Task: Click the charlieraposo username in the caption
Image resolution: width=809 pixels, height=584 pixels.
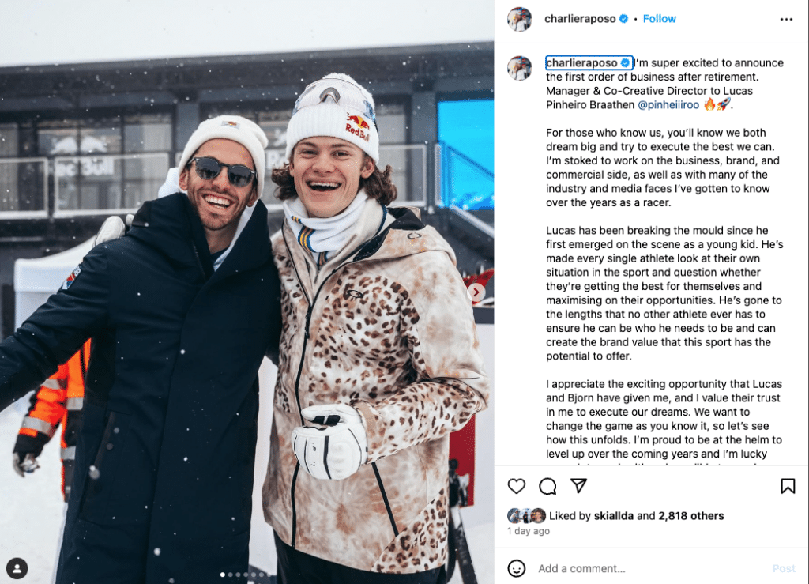Action: tap(581, 63)
